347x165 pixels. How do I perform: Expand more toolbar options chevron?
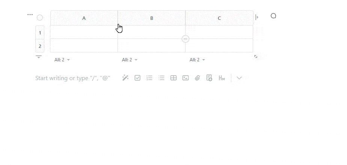(239, 78)
